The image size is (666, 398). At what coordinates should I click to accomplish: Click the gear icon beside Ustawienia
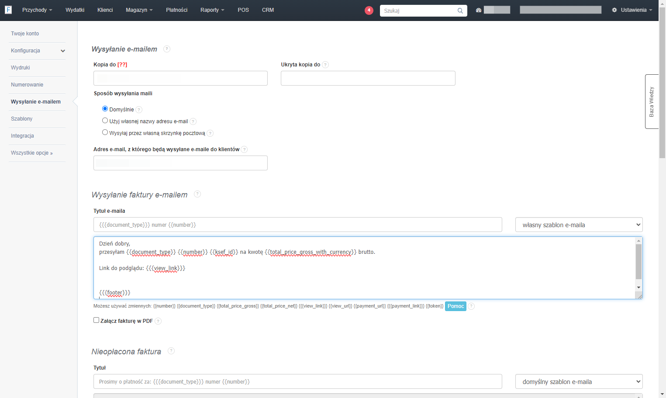pyautogui.click(x=614, y=10)
